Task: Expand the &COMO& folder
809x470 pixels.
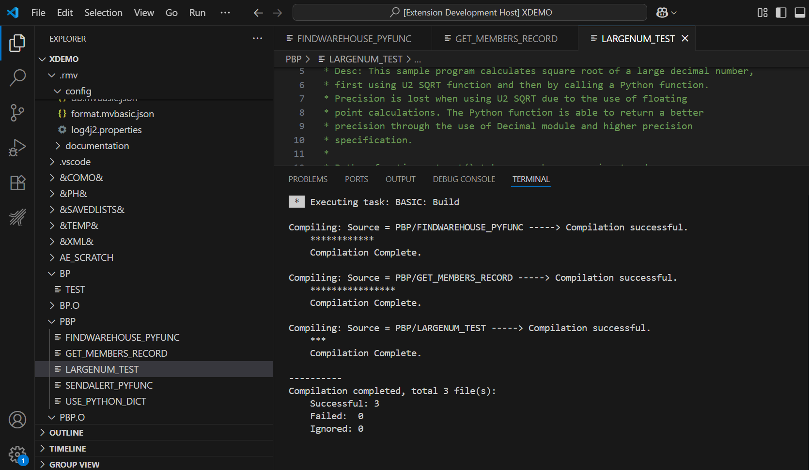Action: pyautogui.click(x=81, y=178)
